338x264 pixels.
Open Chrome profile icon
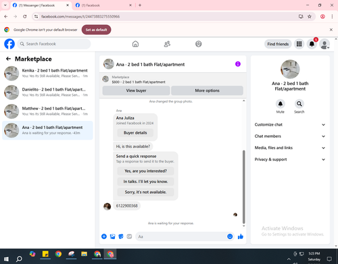pos(322,16)
